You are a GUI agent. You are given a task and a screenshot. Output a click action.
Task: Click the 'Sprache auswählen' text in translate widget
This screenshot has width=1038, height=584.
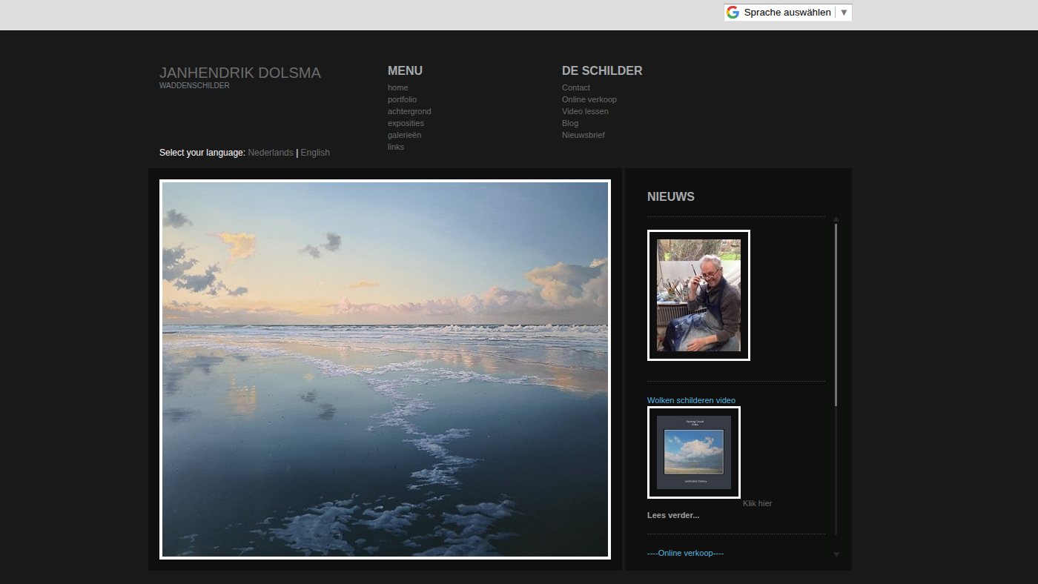[787, 13]
